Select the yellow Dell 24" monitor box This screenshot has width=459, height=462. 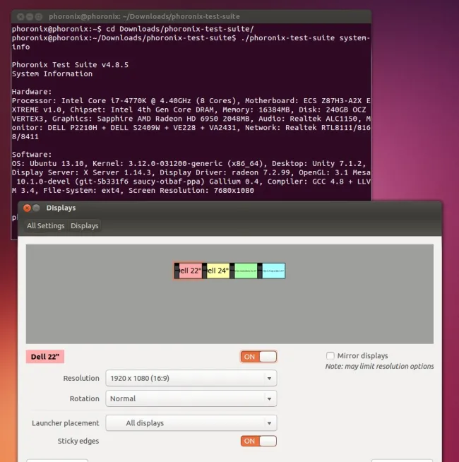point(216,271)
